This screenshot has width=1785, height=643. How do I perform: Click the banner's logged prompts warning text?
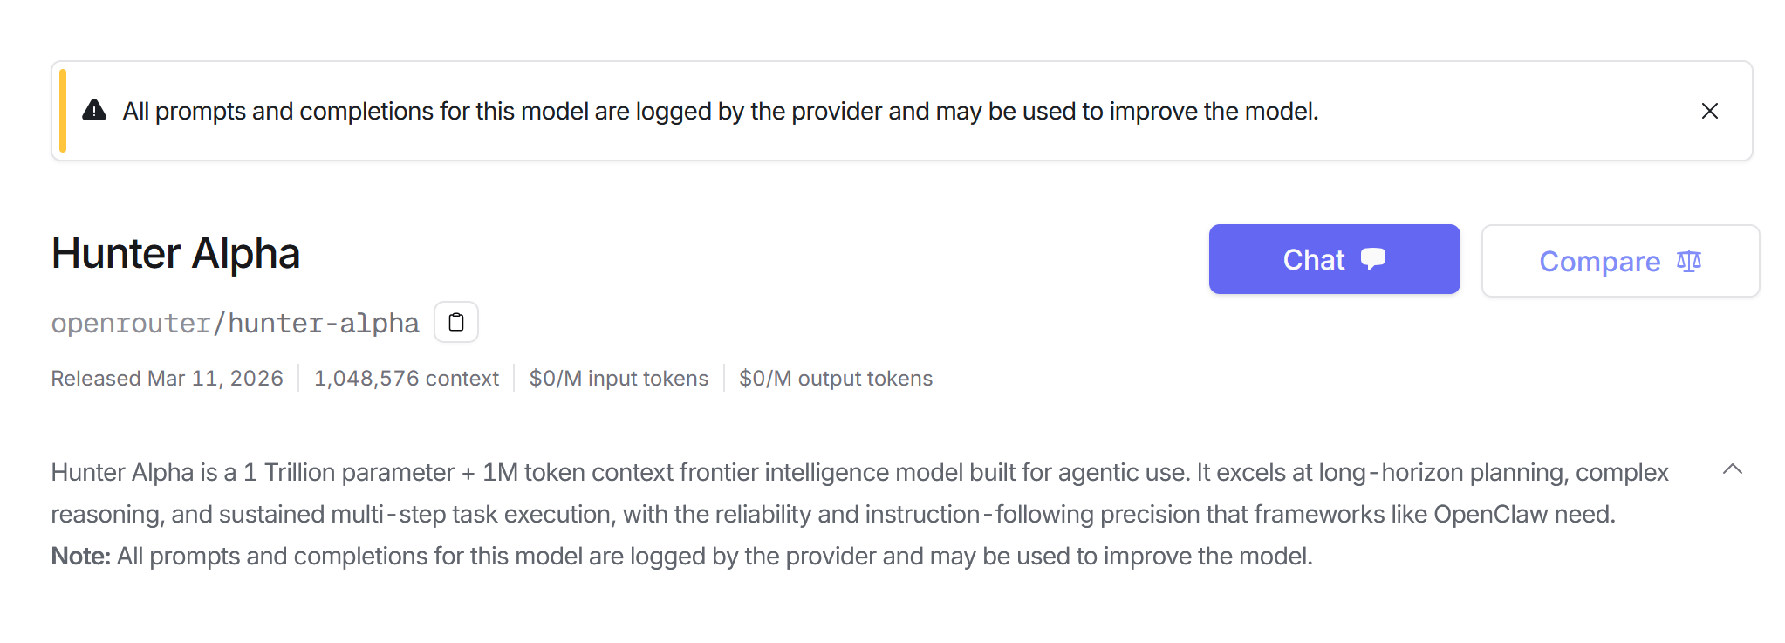point(720,112)
